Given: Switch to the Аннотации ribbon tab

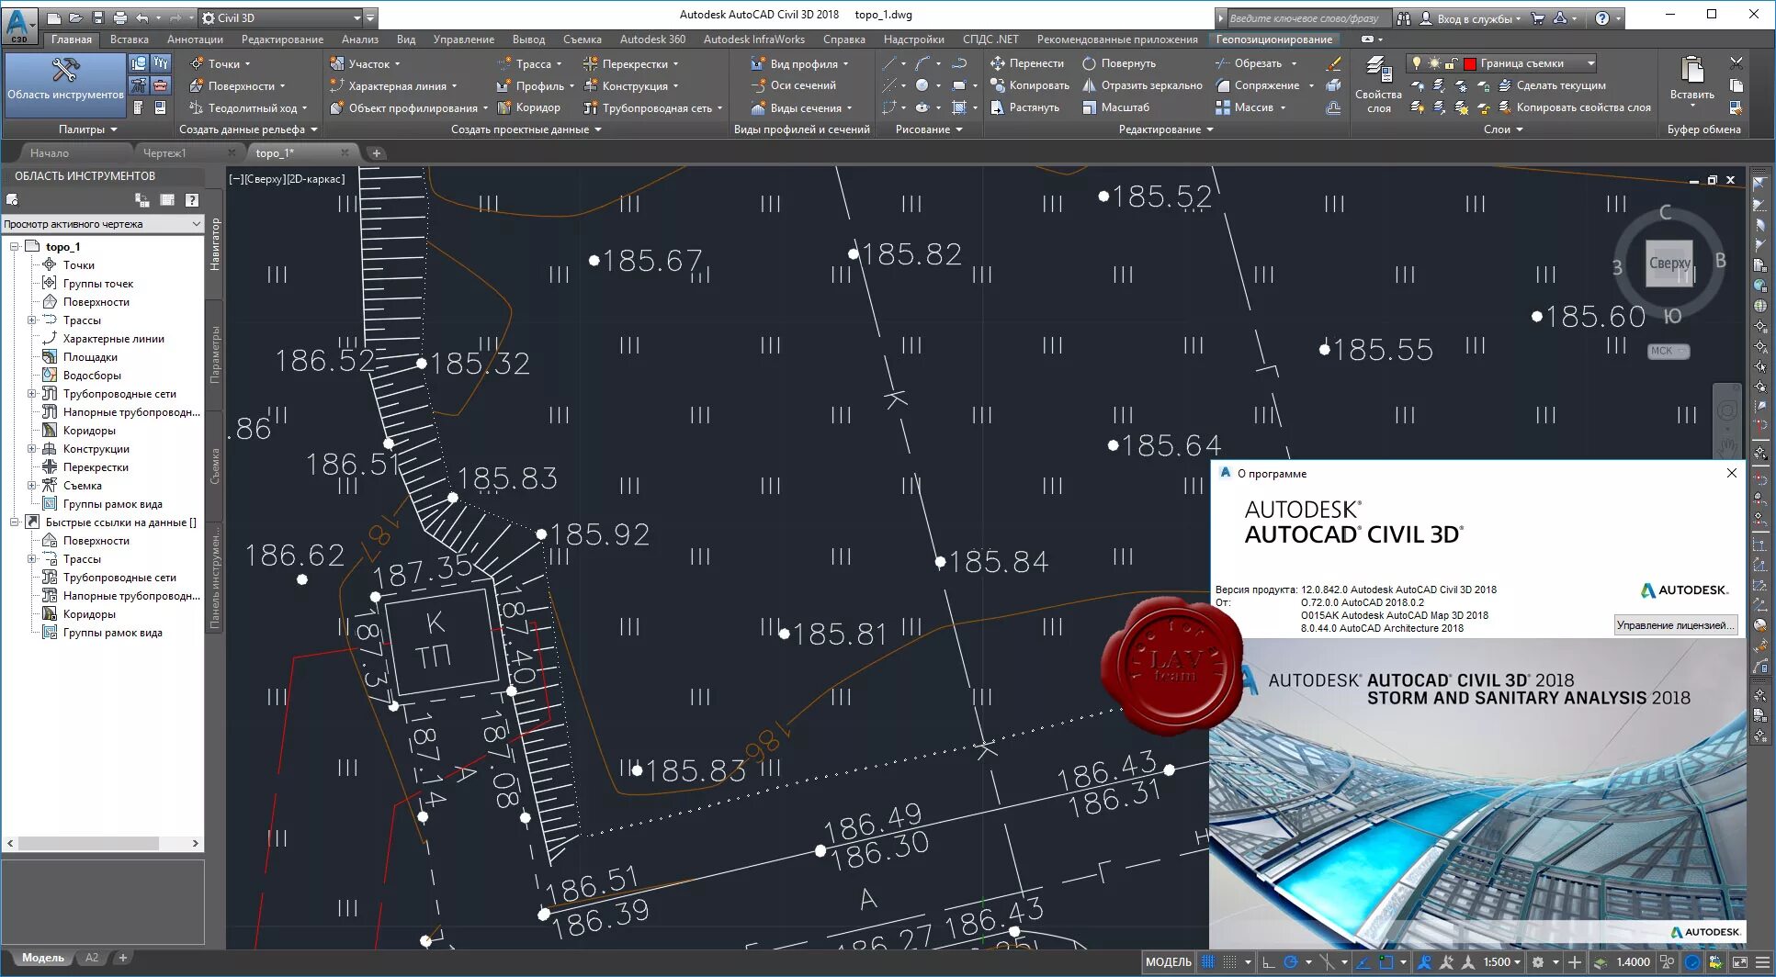Looking at the screenshot, I should pyautogui.click(x=195, y=39).
